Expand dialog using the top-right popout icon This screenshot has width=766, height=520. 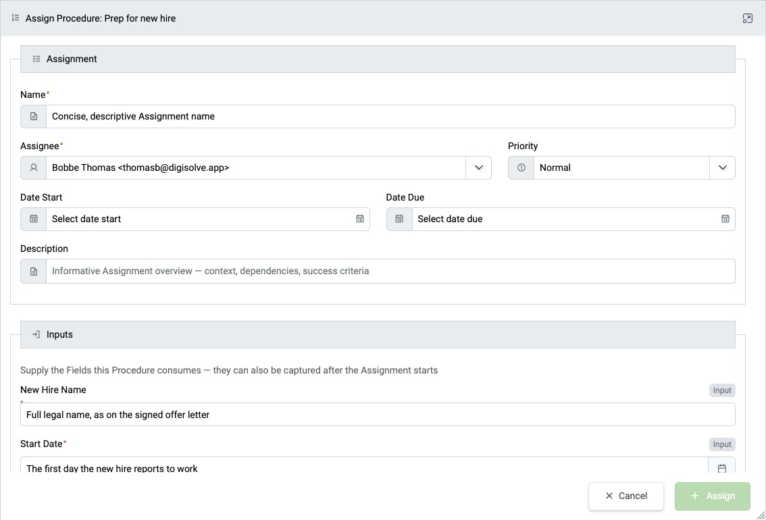(747, 18)
